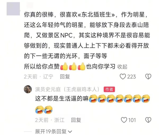159x135 pixels.
Task: Collapse the long comment via 收起
Action: (122, 67)
